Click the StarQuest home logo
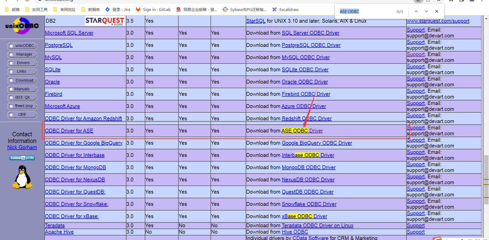 pyautogui.click(x=104, y=21)
